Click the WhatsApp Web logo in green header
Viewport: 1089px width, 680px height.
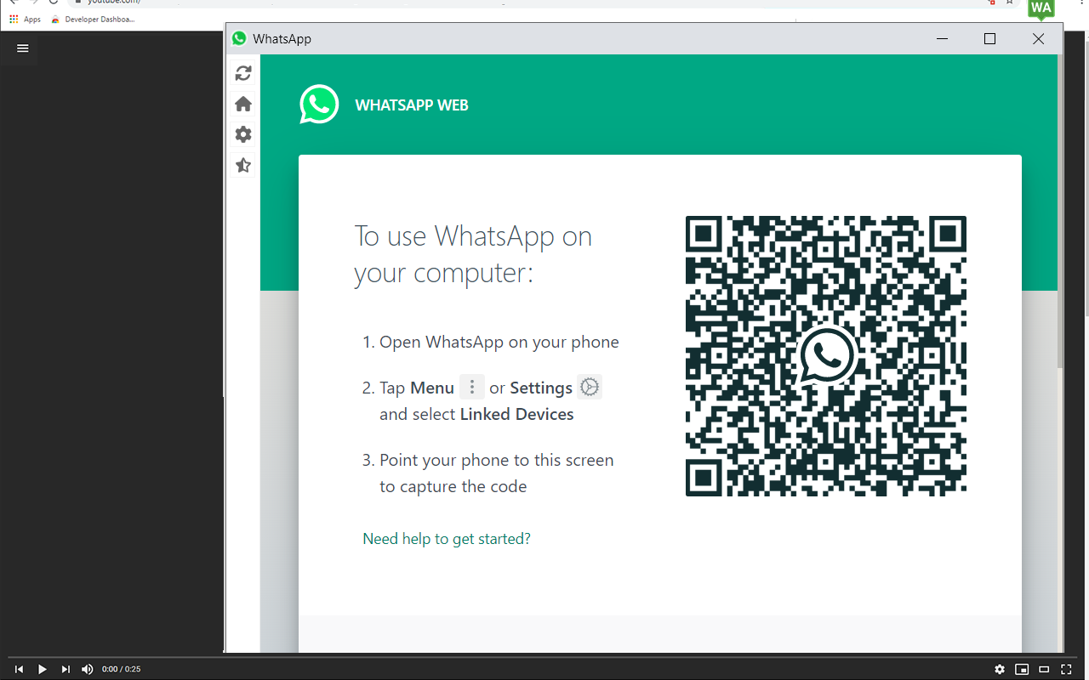(x=319, y=105)
